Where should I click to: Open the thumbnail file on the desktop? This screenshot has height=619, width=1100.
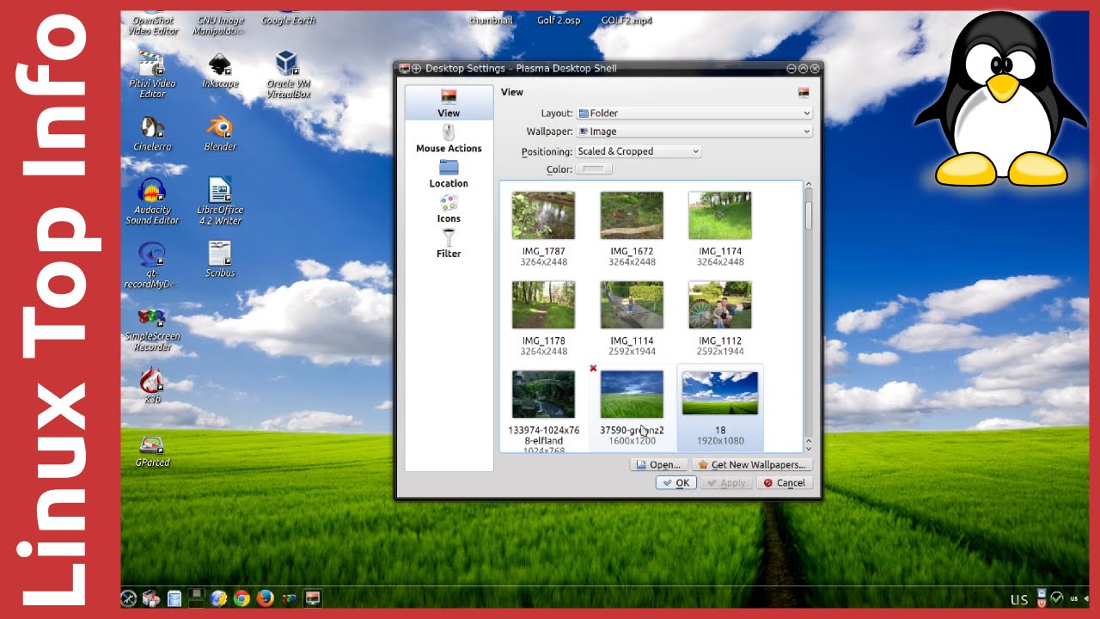click(491, 20)
